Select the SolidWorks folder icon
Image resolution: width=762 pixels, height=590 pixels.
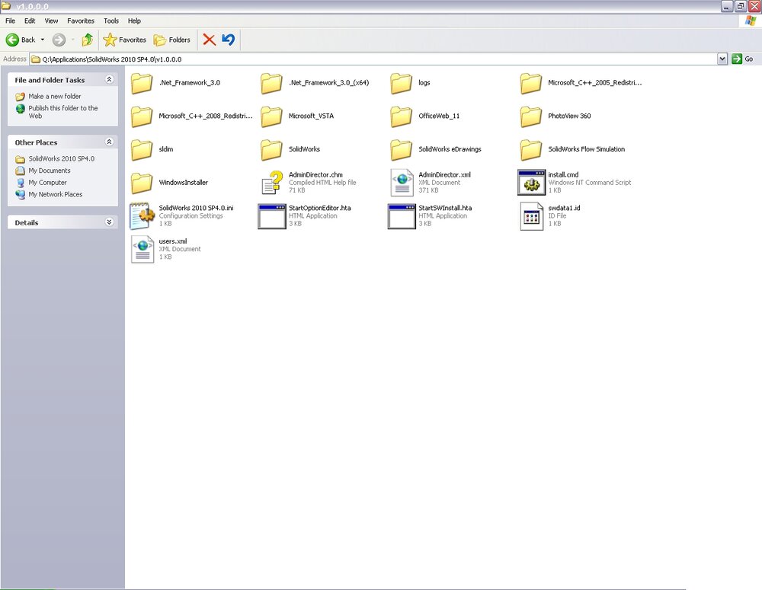pyautogui.click(x=271, y=149)
